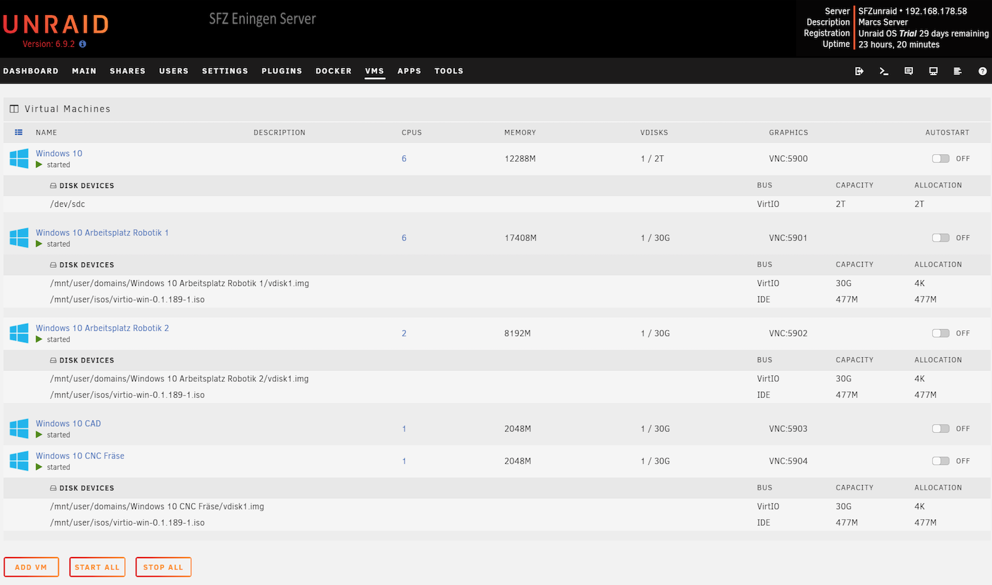Log out using the exit icon
The width and height of the screenshot is (992, 585).
[x=860, y=71]
